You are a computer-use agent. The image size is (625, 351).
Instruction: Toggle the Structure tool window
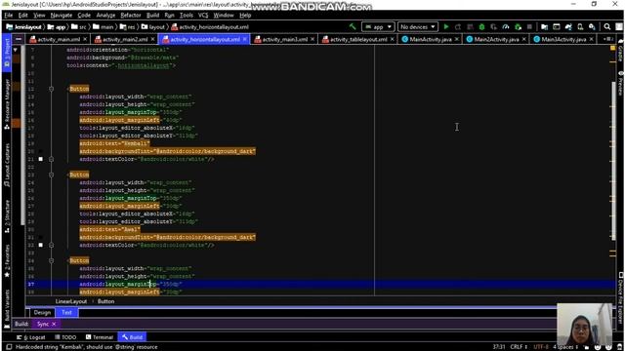coord(7,216)
